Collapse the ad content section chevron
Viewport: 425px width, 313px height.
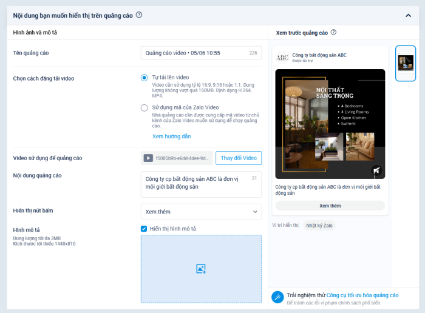pyautogui.click(x=408, y=15)
